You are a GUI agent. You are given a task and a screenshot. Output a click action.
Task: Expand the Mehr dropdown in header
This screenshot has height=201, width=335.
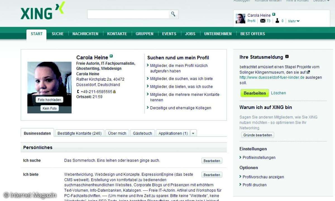point(294,21)
